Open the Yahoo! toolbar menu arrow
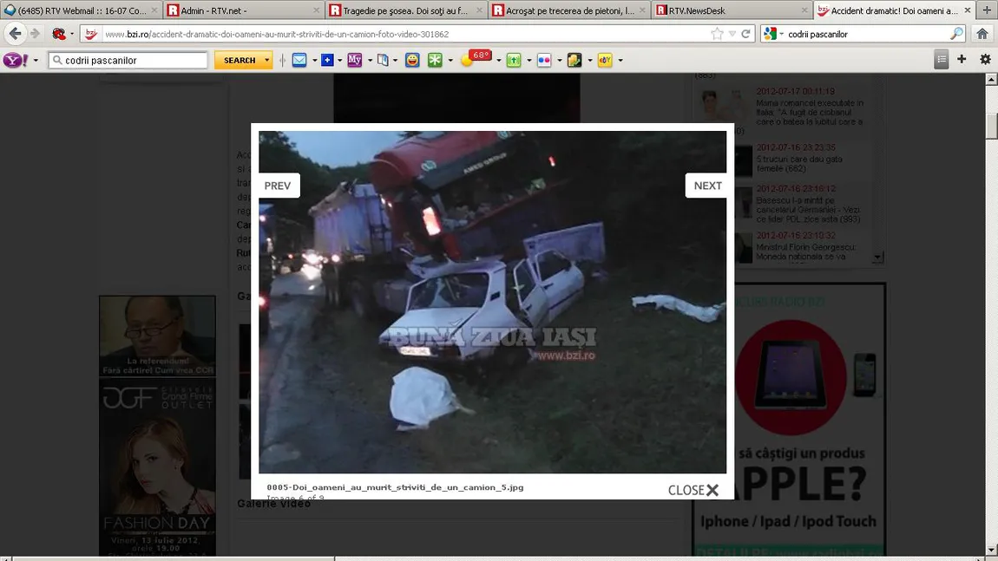998x561 pixels. [x=36, y=61]
